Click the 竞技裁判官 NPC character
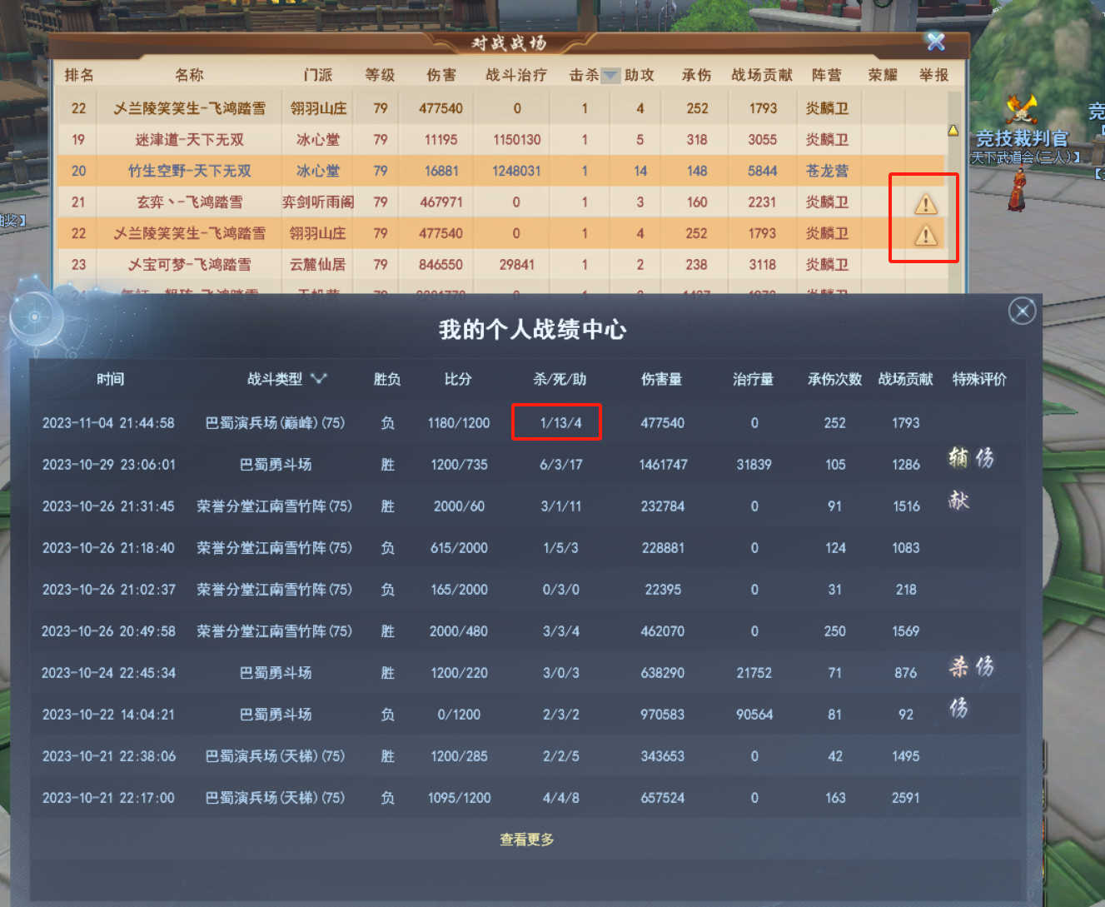1105x907 pixels. point(1017,189)
